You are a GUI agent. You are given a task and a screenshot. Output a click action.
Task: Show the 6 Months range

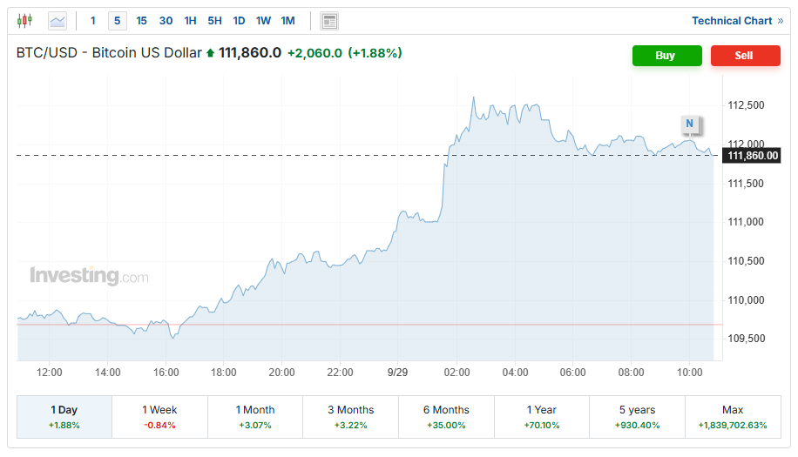[x=446, y=417]
